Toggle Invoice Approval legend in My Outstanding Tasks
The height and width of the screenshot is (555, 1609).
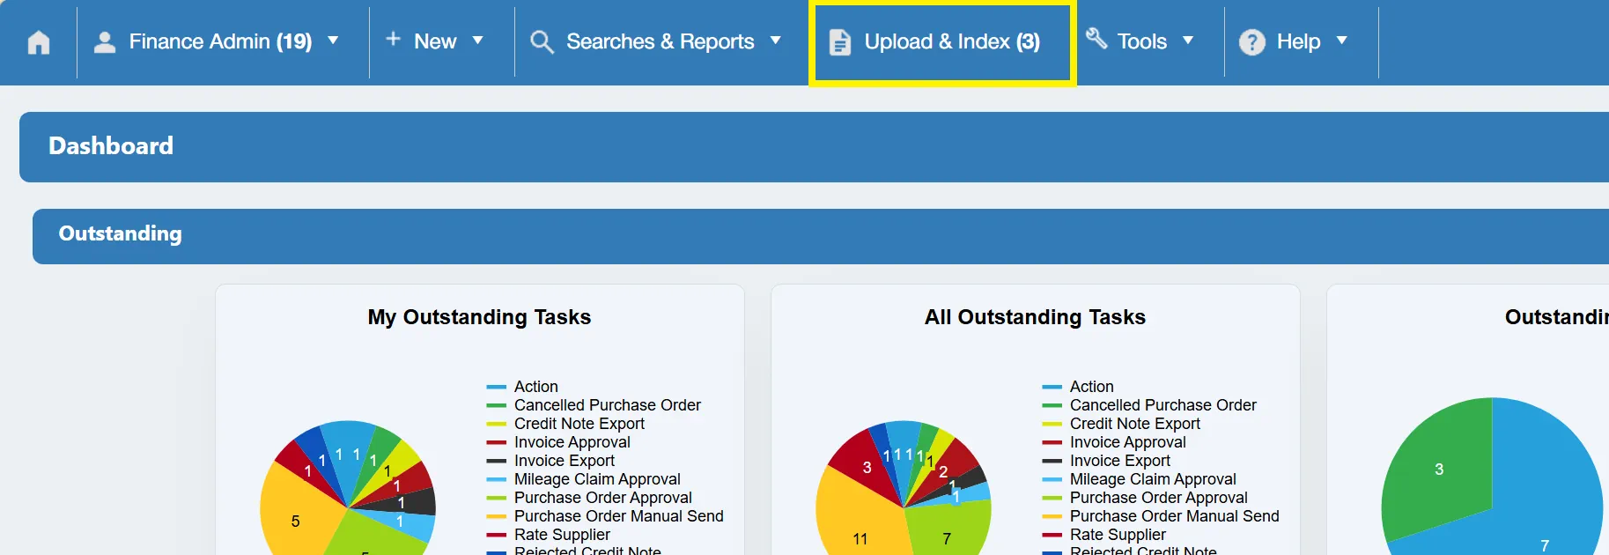click(558, 442)
